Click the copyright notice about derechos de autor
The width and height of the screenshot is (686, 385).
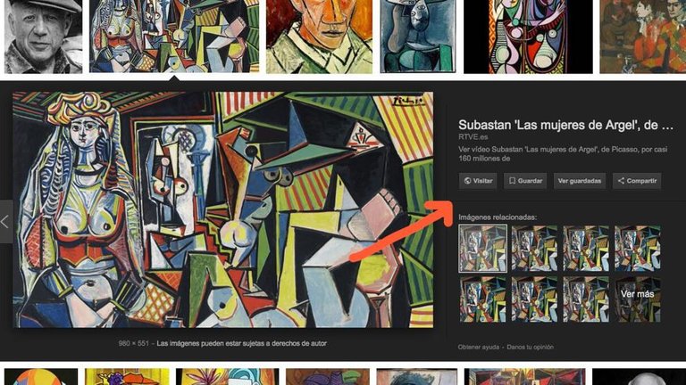(241, 343)
